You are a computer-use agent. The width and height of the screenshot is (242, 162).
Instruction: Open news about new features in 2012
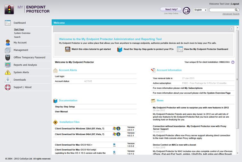coord(191,108)
